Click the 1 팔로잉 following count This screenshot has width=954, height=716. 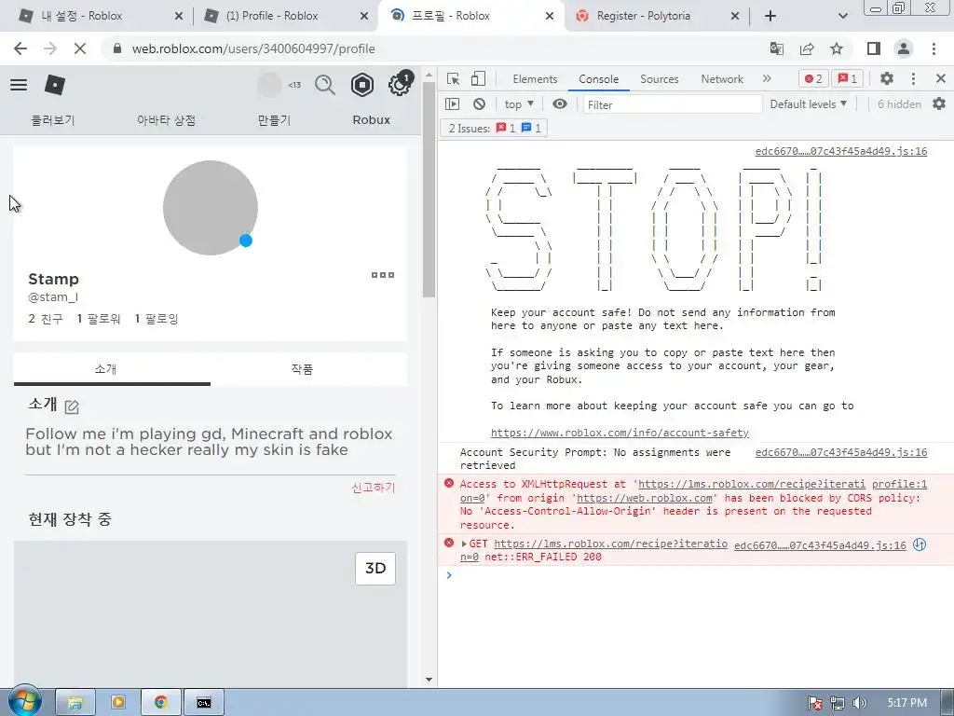(157, 319)
